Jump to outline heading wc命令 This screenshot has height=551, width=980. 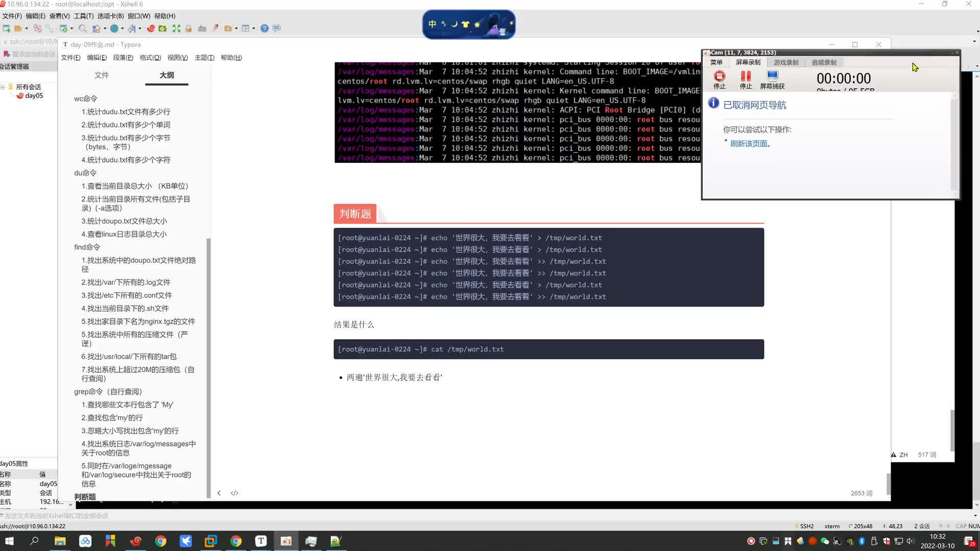click(86, 98)
